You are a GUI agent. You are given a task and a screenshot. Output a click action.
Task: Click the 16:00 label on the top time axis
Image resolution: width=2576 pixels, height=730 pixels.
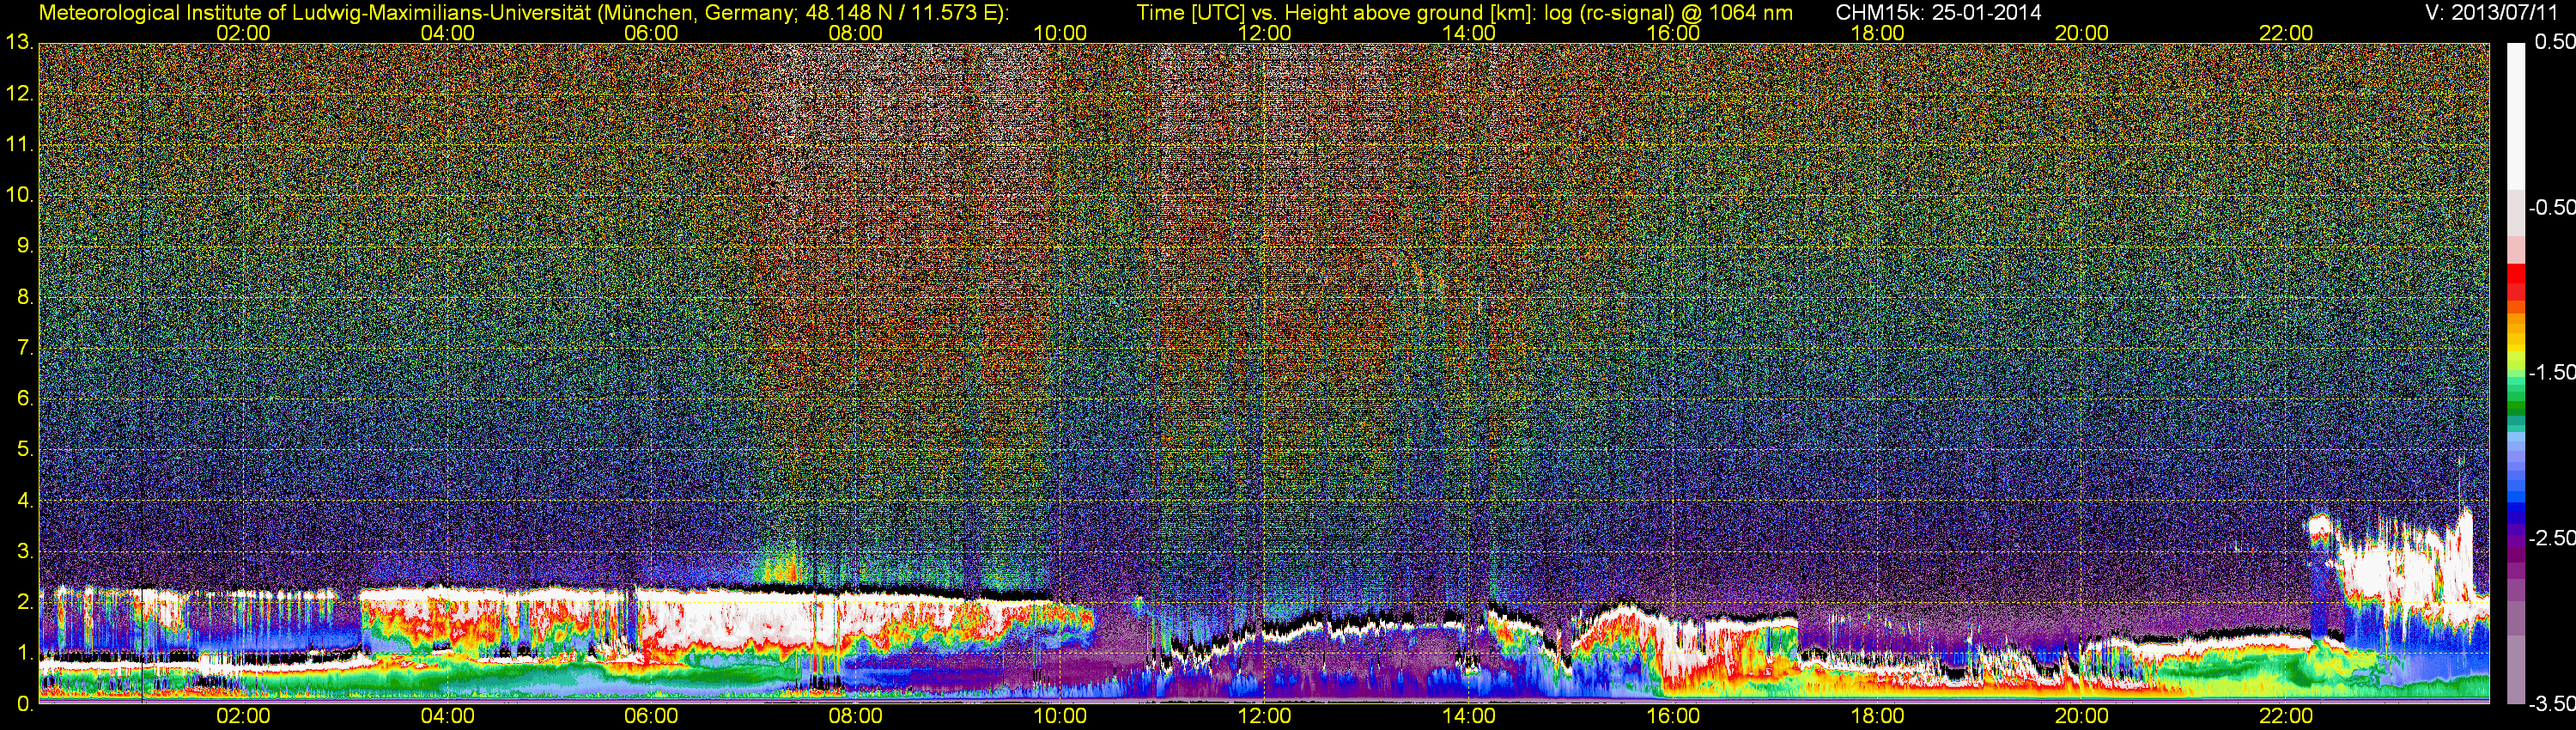pos(1673,33)
